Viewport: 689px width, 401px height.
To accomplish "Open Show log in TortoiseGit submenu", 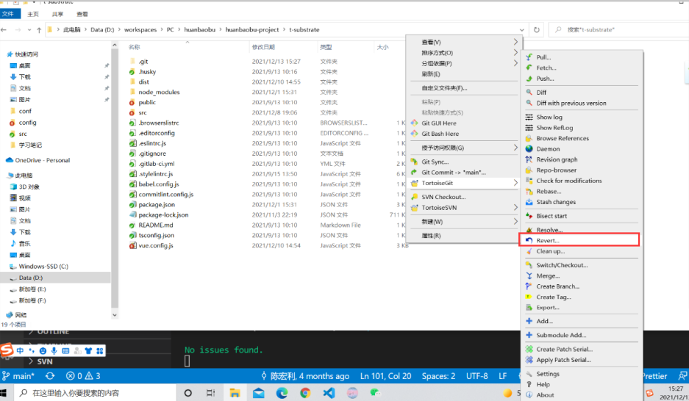I will click(x=549, y=117).
